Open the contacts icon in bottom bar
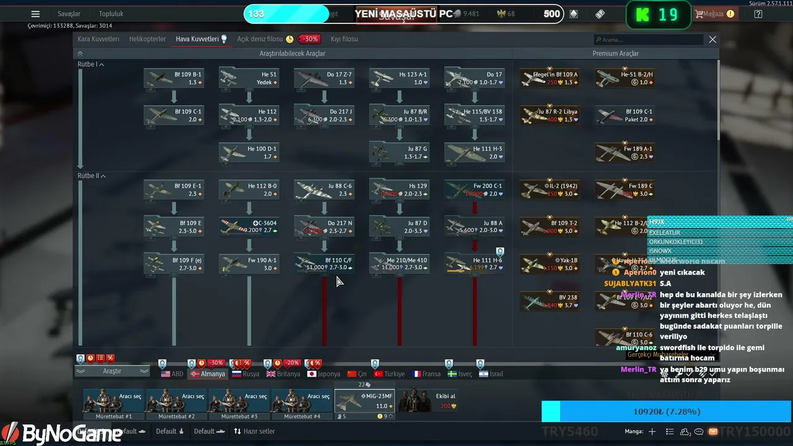Image resolution: width=793 pixels, height=446 pixels. 685,431
